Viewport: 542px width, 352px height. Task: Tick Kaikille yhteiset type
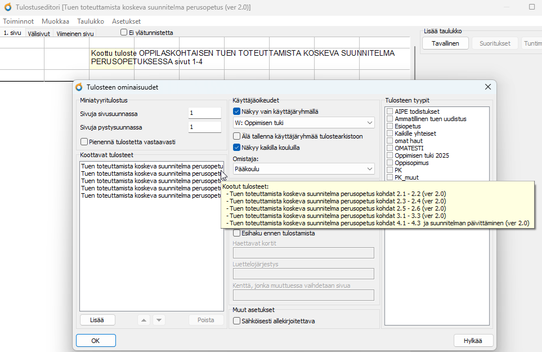pyautogui.click(x=390, y=133)
